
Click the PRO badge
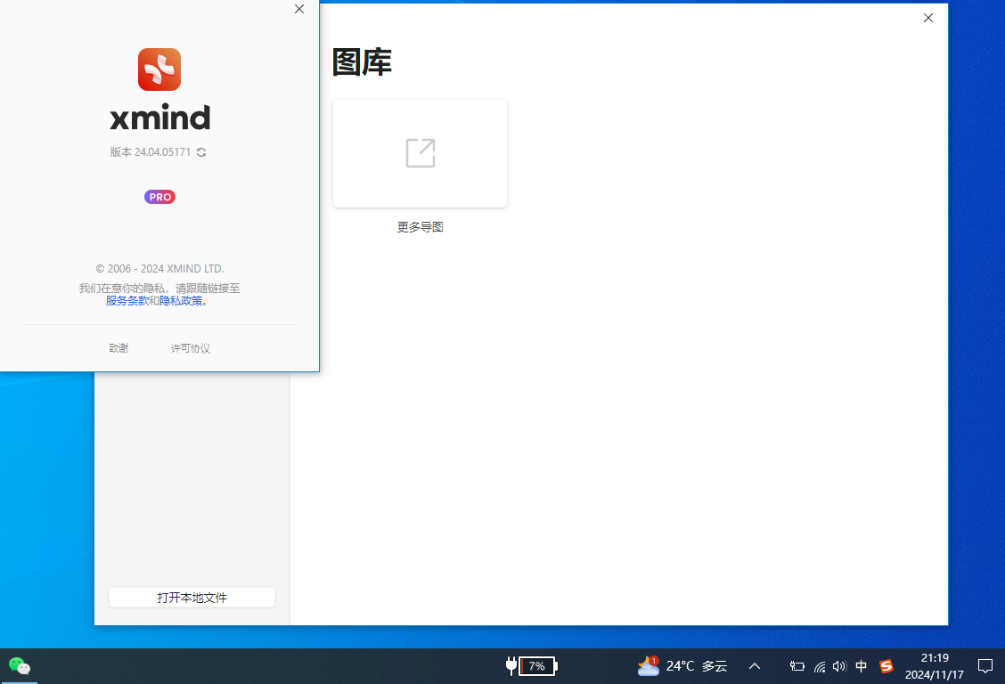(x=159, y=196)
